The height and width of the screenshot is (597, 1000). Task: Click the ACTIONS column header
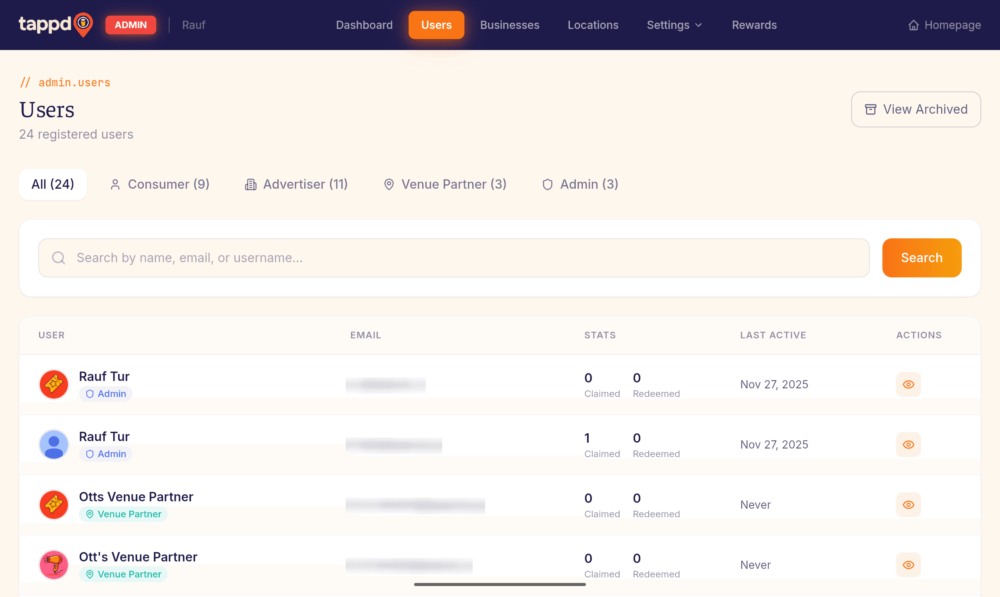[919, 335]
